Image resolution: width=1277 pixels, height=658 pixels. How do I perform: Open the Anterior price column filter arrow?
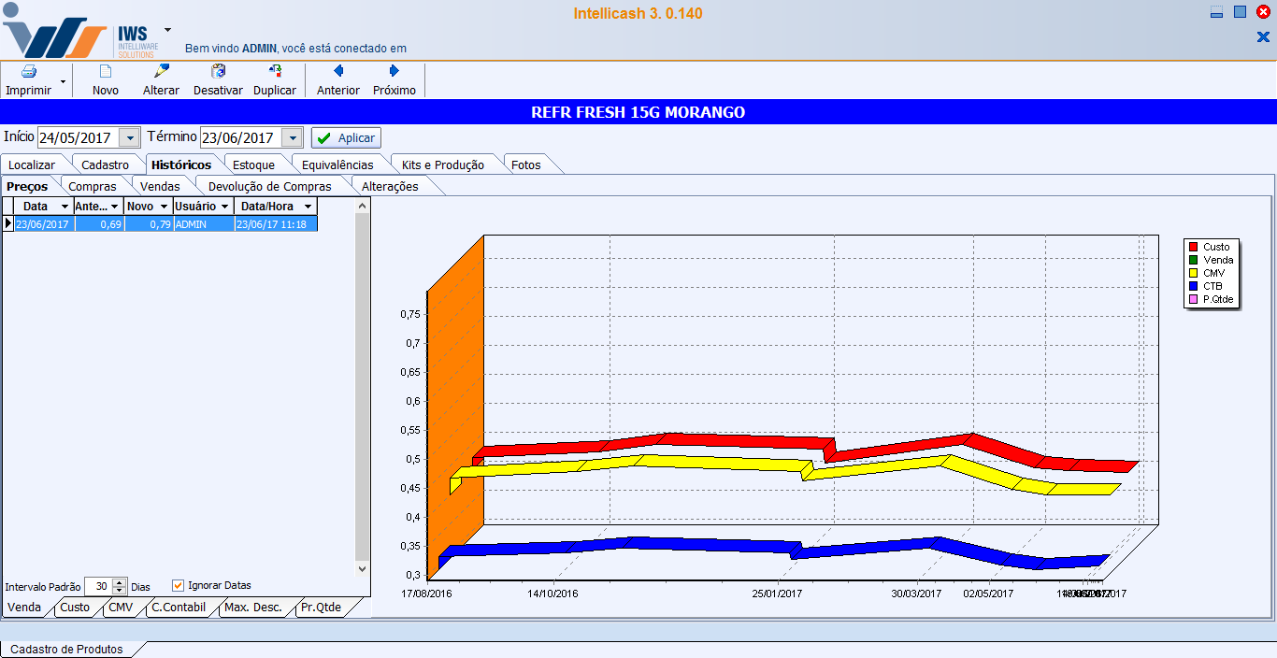click(114, 206)
